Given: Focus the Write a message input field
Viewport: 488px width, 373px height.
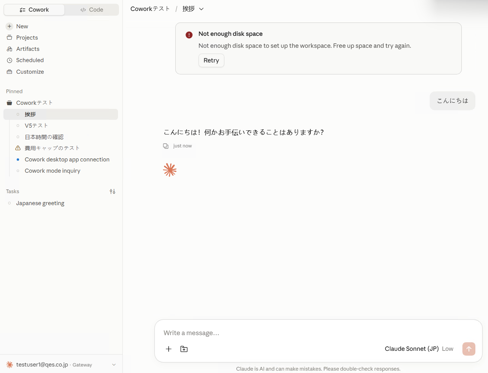Looking at the screenshot, I should coord(318,333).
